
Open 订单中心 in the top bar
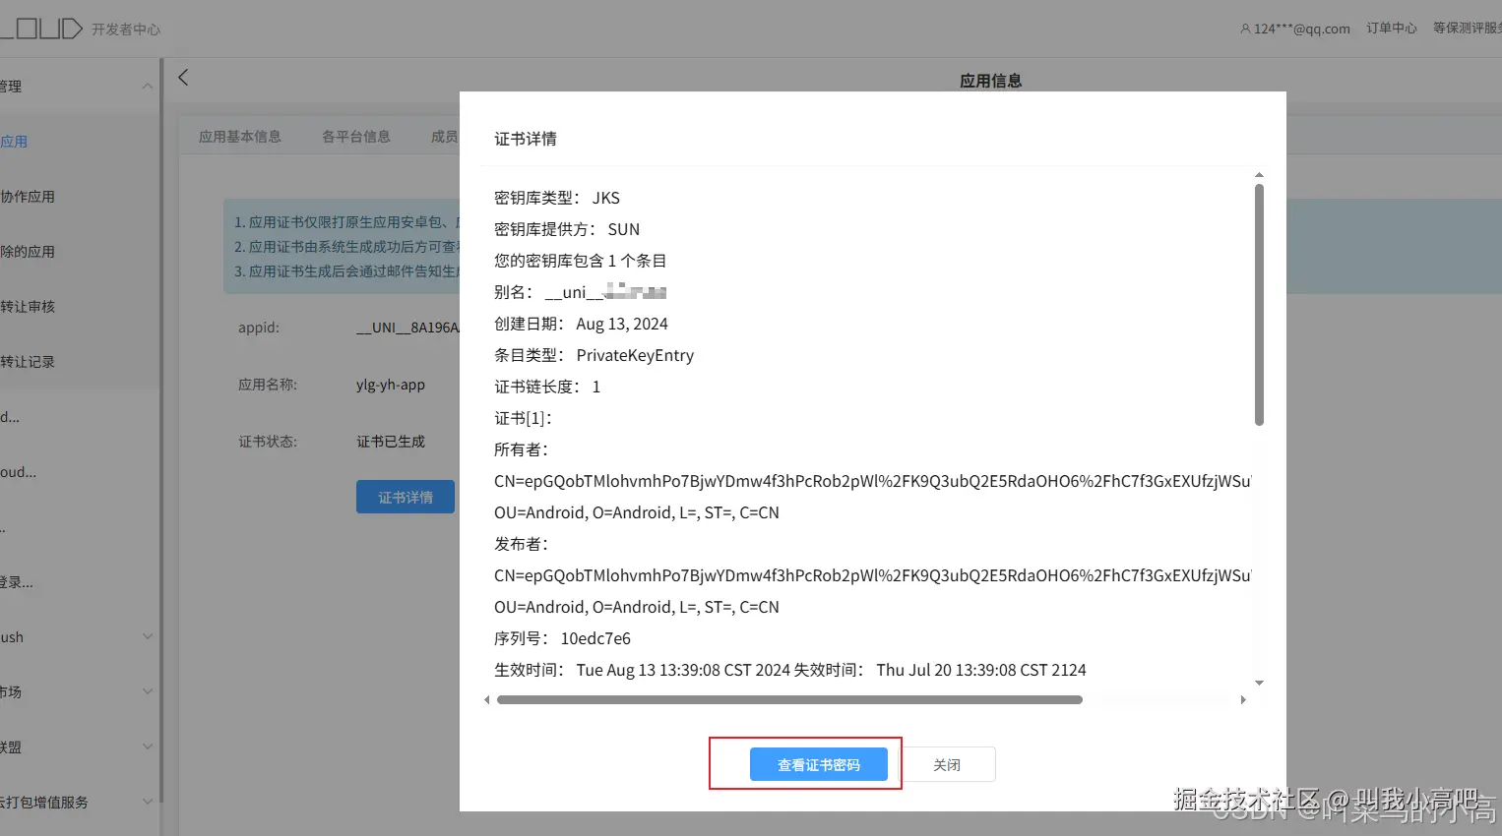(1392, 29)
